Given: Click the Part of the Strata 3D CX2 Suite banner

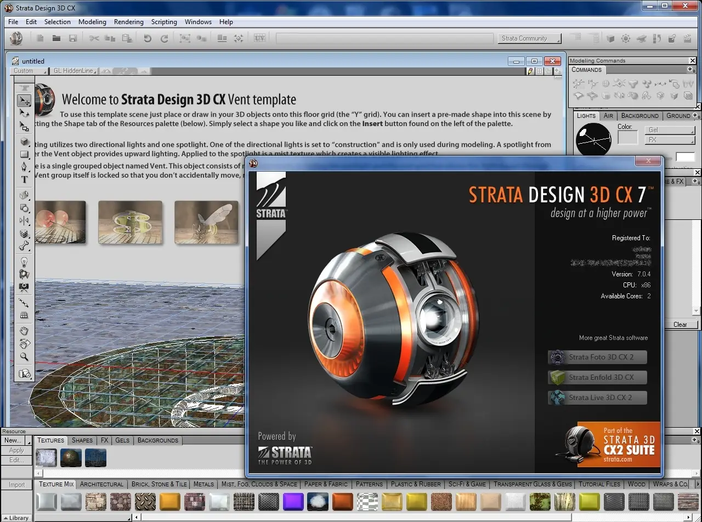Looking at the screenshot, I should (619, 444).
